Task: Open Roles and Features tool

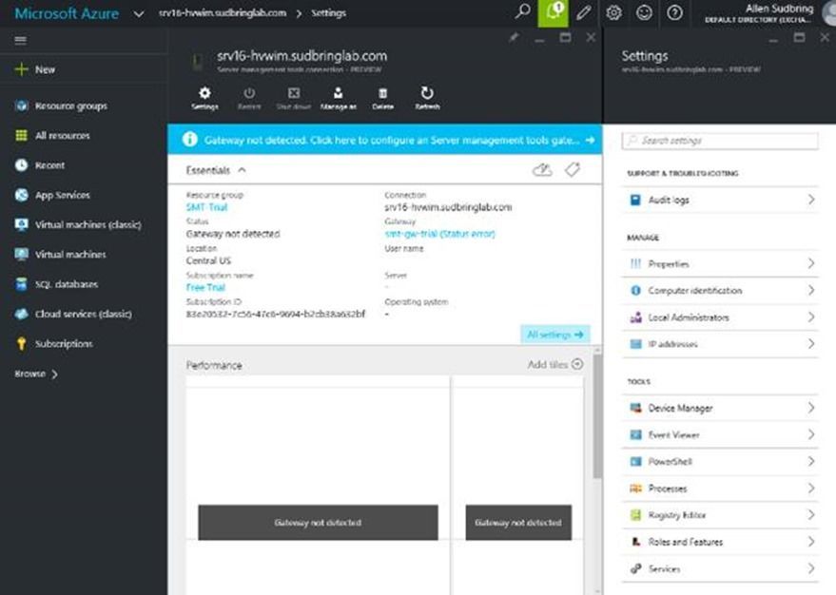Action: click(720, 542)
